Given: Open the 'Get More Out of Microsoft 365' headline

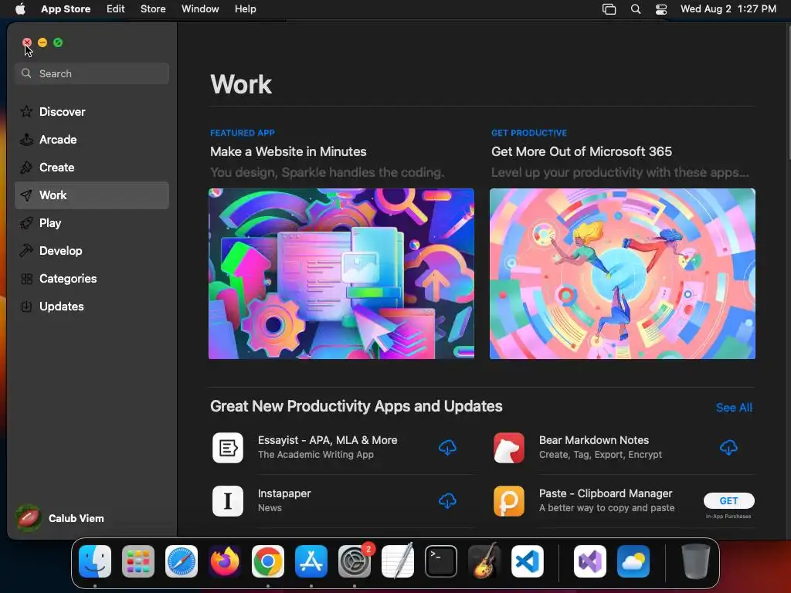Looking at the screenshot, I should (581, 152).
